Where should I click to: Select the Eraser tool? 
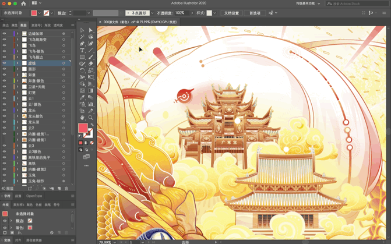click(90, 64)
